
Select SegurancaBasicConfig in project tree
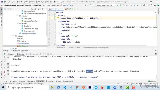pos(31,28)
